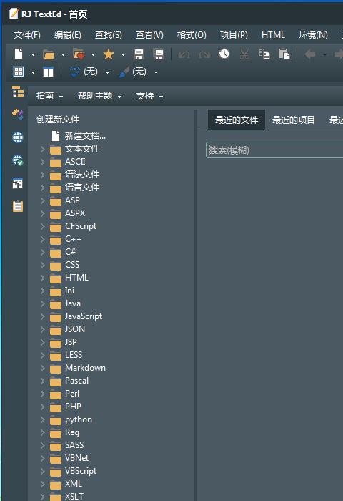Open the globe with checkmark sidebar icon
343x501 pixels.
click(18, 160)
